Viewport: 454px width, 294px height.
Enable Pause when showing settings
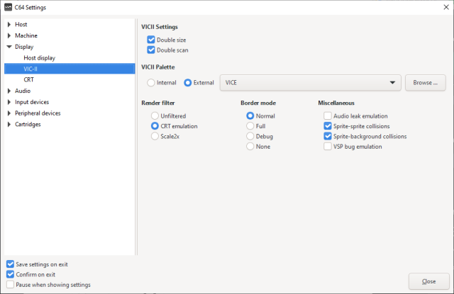coord(10,285)
